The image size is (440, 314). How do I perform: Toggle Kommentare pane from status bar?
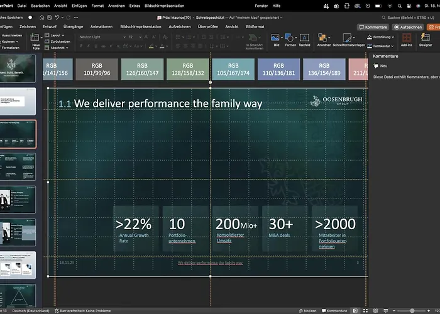(x=333, y=311)
